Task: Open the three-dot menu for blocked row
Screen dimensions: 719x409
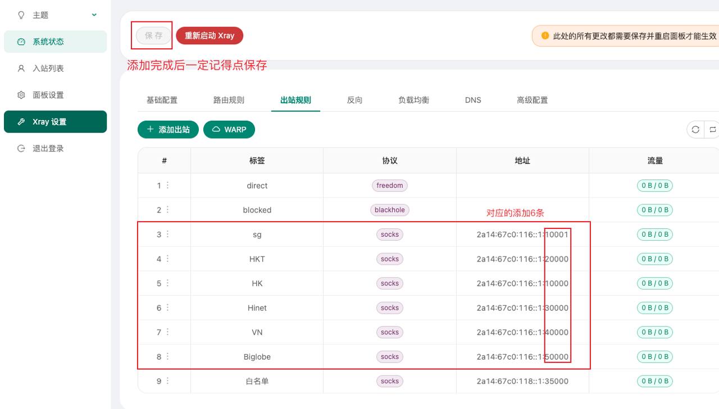Action: [x=167, y=210]
